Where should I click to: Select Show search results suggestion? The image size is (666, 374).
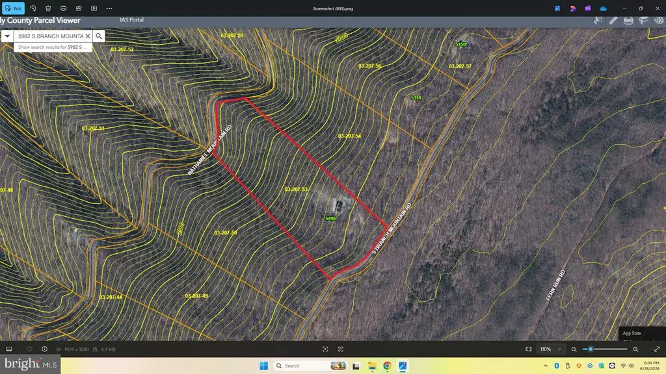pos(53,47)
